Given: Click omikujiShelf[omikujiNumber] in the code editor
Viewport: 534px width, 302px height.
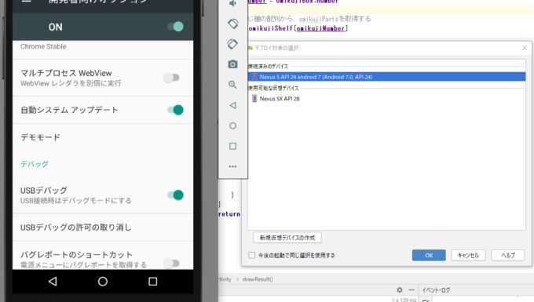Looking at the screenshot, I should (298, 28).
